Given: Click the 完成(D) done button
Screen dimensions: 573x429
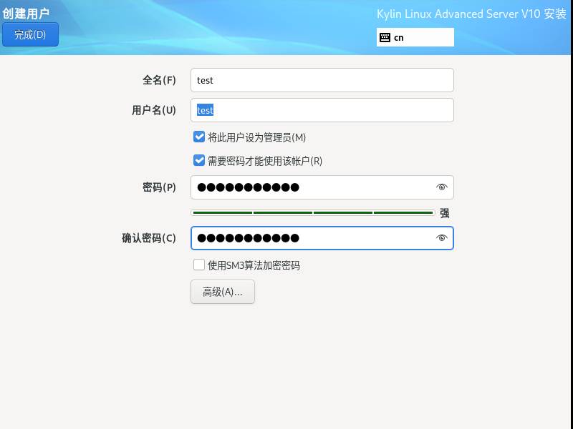Looking at the screenshot, I should pyautogui.click(x=30, y=34).
